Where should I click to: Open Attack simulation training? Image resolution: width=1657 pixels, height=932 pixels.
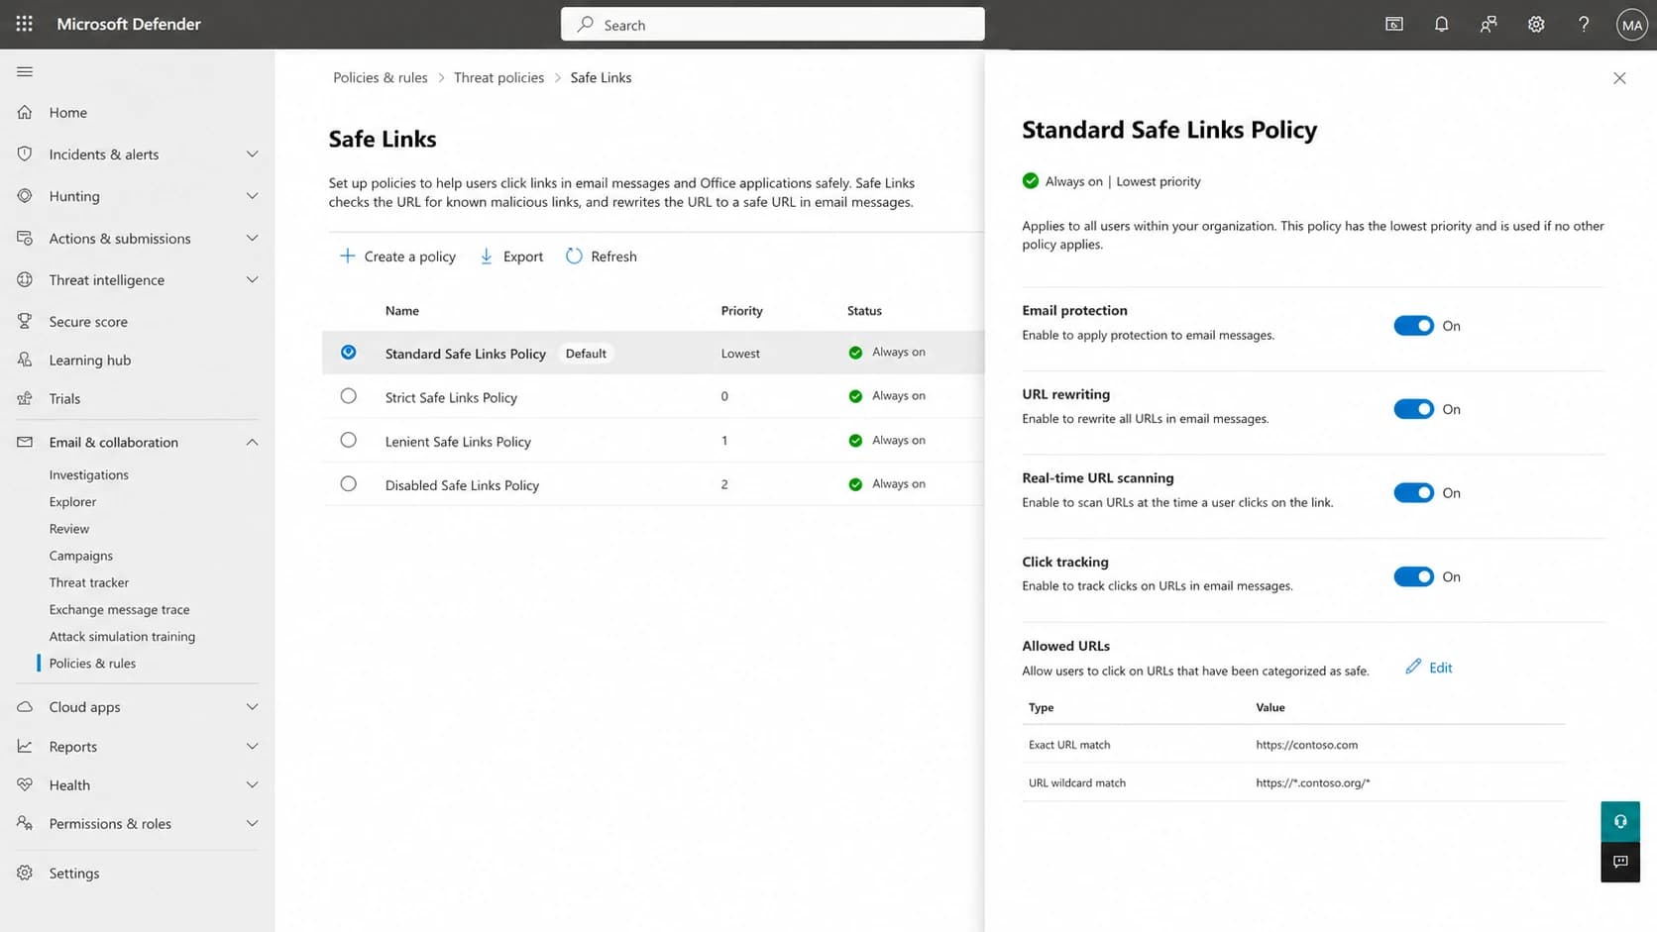tap(123, 636)
